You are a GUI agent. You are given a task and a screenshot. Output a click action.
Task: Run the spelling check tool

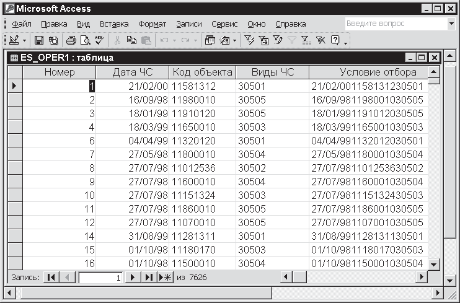tap(99, 40)
